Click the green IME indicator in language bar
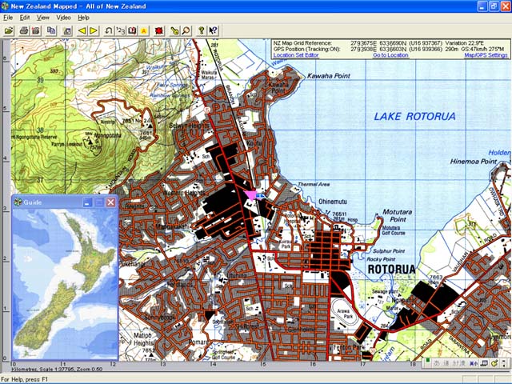This screenshot has height=384, width=512. [x=427, y=361]
